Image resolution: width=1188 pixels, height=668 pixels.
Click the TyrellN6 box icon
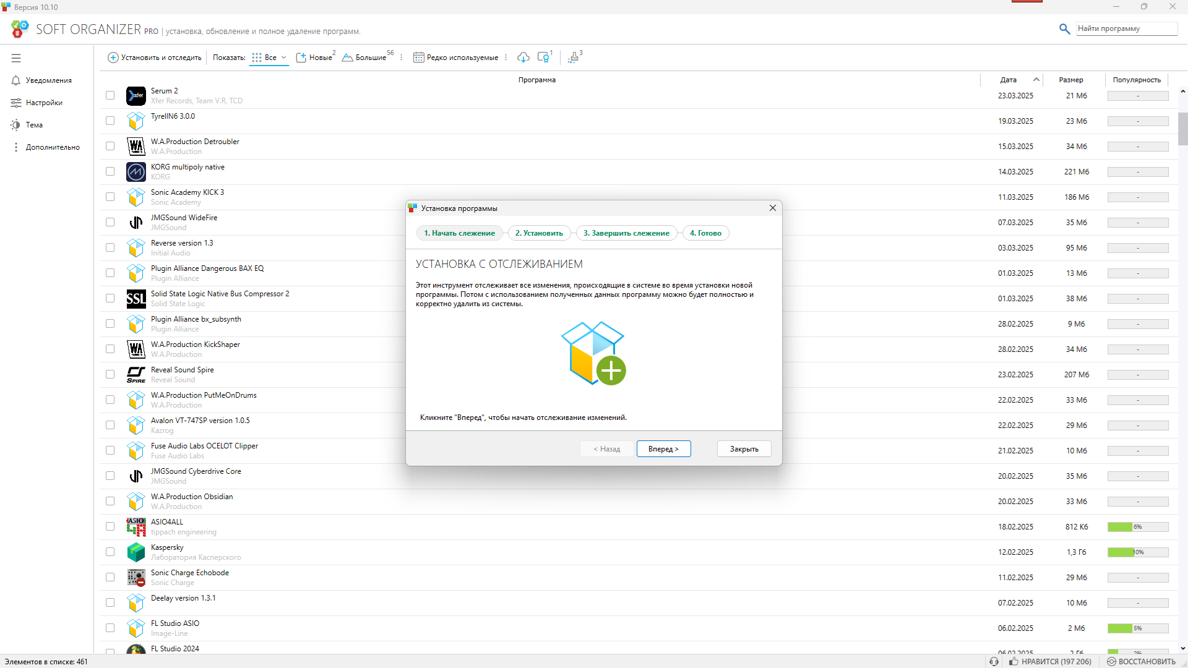pyautogui.click(x=136, y=121)
